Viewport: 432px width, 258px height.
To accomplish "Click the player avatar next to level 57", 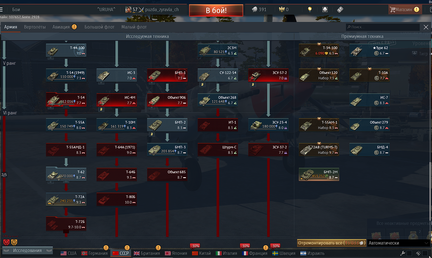I will [128, 9].
